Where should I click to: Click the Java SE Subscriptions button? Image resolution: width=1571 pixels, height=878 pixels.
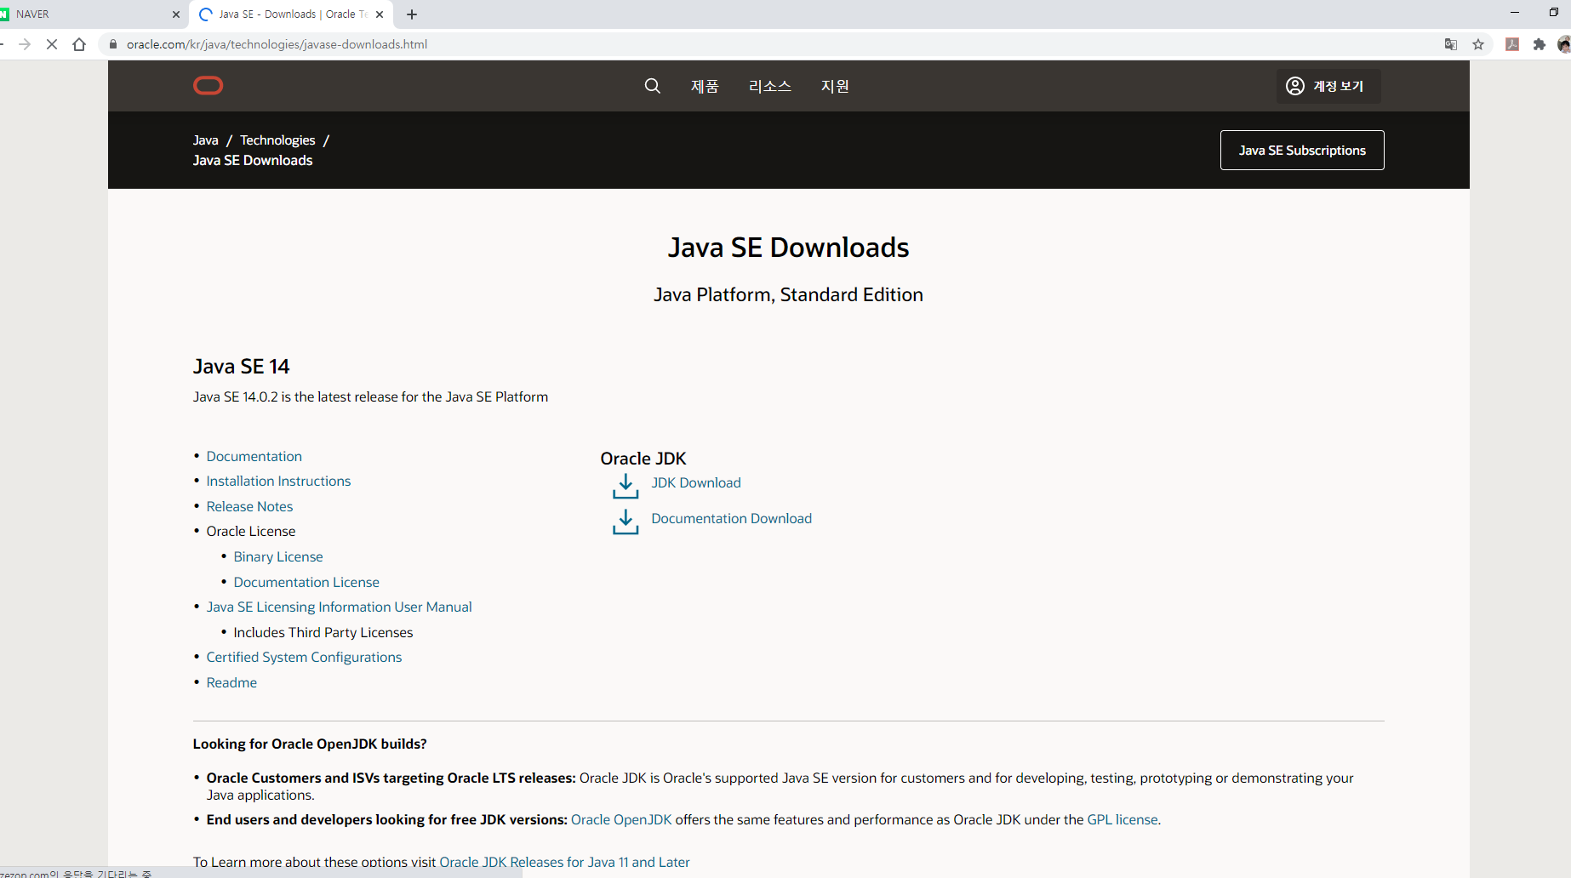(x=1302, y=150)
